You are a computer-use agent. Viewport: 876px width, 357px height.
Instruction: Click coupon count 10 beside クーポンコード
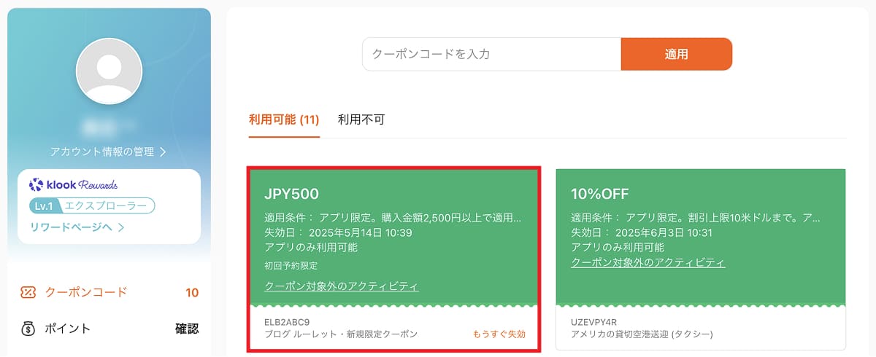(192, 293)
